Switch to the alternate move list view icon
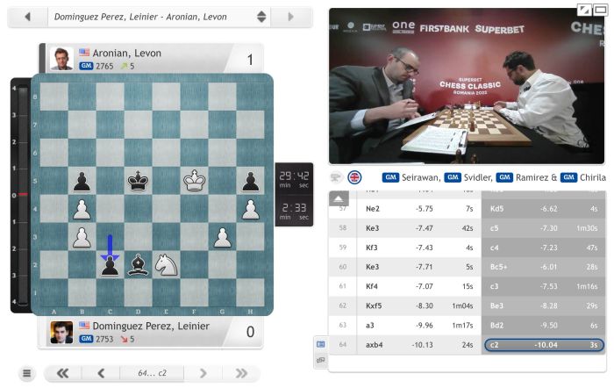 pyautogui.click(x=321, y=359)
